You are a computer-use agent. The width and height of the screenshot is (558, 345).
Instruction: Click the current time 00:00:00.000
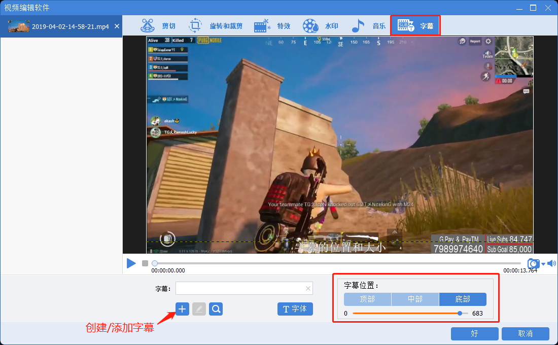(x=168, y=270)
